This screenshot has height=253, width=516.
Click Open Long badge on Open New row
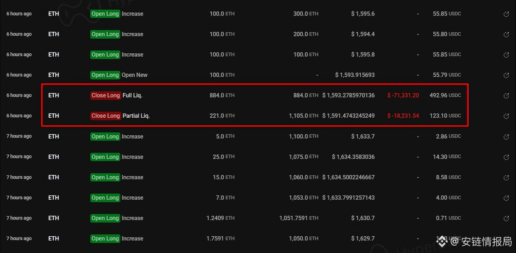pyautogui.click(x=105, y=75)
